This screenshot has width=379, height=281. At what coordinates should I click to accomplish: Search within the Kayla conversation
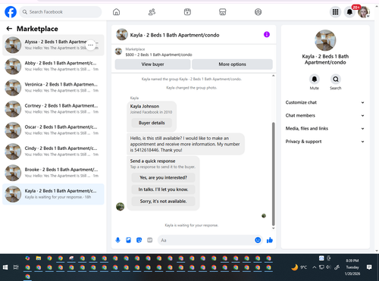tap(336, 80)
